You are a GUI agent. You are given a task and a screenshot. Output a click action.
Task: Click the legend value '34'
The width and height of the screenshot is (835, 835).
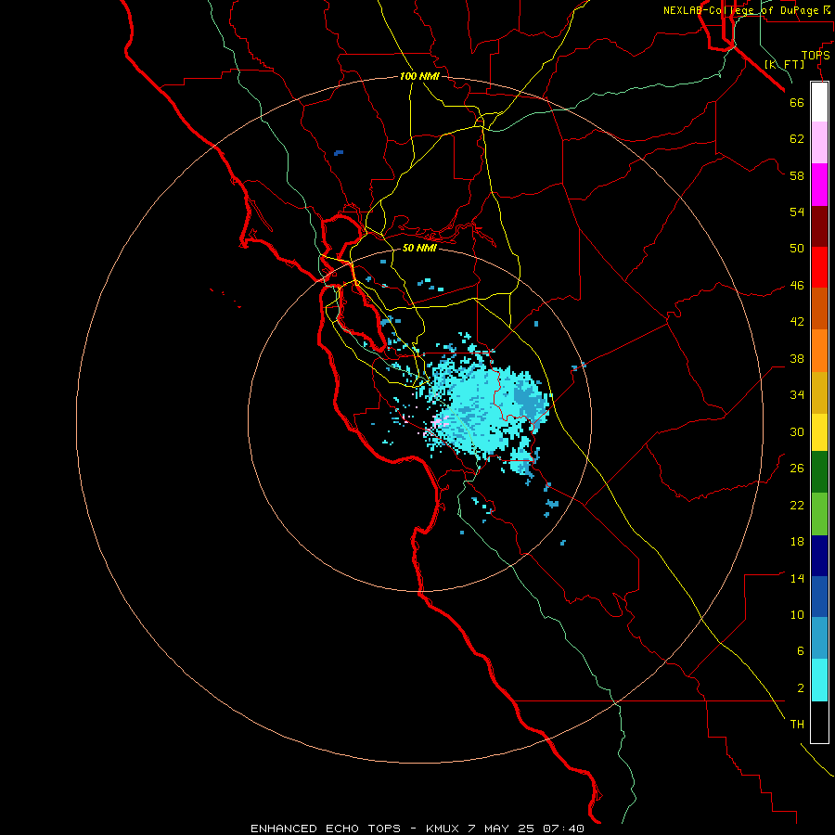coord(797,395)
